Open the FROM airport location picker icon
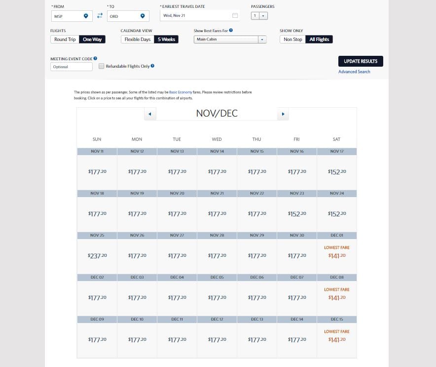 85,16
